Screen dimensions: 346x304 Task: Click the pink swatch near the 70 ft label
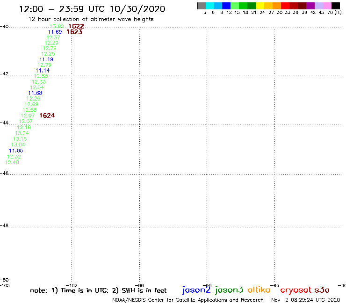coord(327,6)
